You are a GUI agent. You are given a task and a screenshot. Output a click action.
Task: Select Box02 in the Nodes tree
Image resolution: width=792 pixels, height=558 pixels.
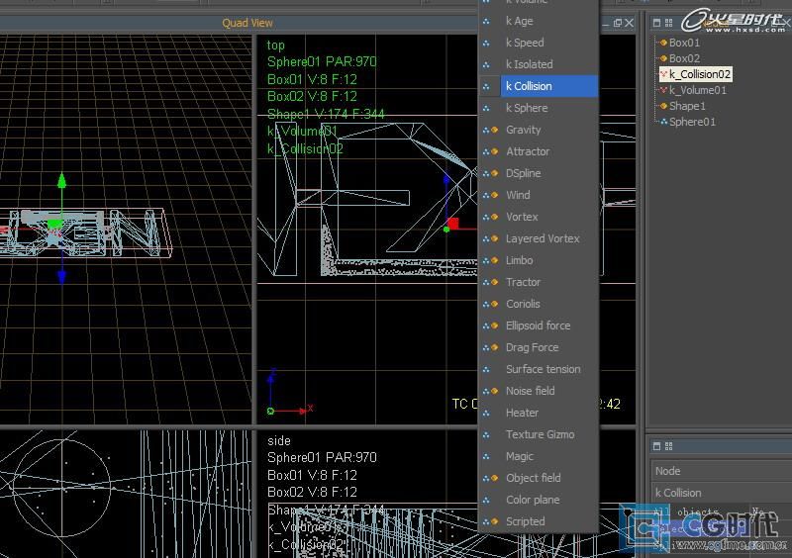(x=684, y=58)
